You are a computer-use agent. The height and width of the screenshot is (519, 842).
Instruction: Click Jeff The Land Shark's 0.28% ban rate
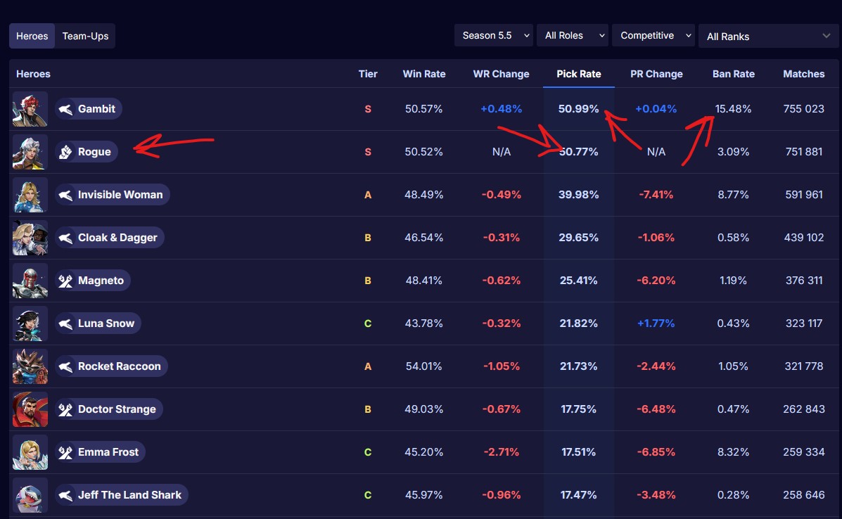point(733,495)
